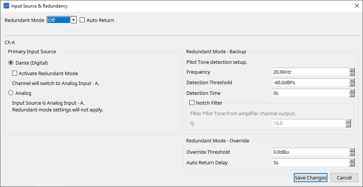This screenshot has height=187, width=363.
Task: Lower Detection Threshold using down spinner
Action: click(352, 85)
